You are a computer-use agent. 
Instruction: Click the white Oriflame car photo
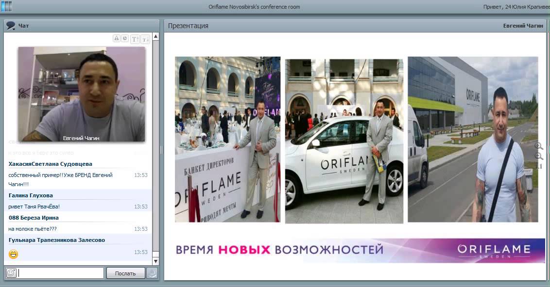coord(344,141)
